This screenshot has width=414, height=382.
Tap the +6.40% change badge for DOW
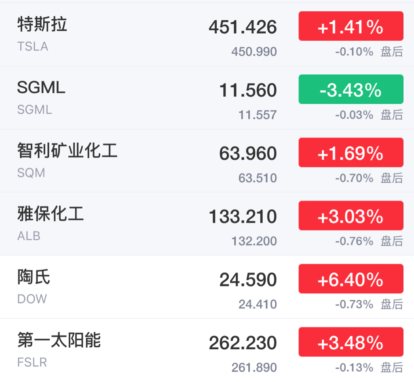tap(351, 279)
